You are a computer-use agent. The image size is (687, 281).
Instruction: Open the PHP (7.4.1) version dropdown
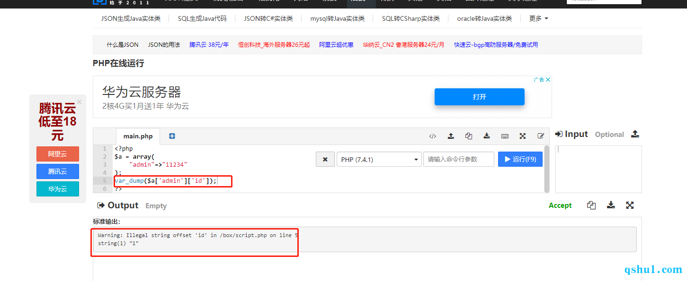pyautogui.click(x=379, y=159)
